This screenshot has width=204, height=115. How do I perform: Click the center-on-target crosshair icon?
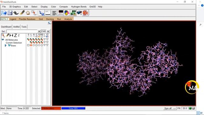click(28, 13)
